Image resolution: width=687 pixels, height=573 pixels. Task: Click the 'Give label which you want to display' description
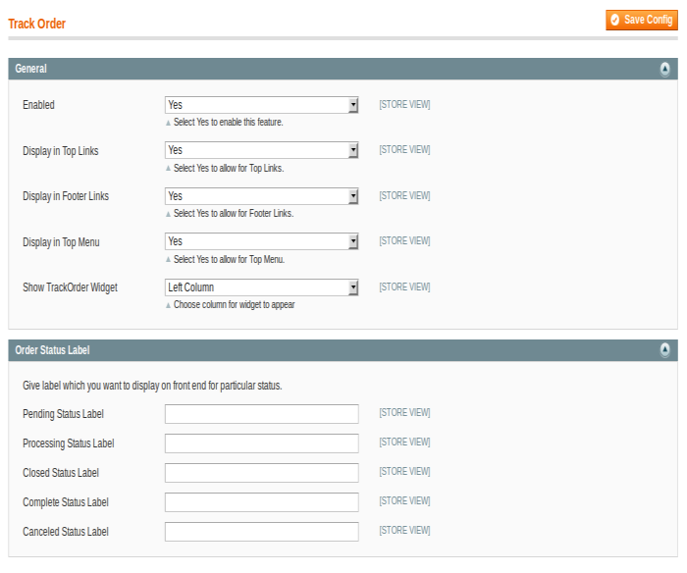pyautogui.click(x=152, y=386)
